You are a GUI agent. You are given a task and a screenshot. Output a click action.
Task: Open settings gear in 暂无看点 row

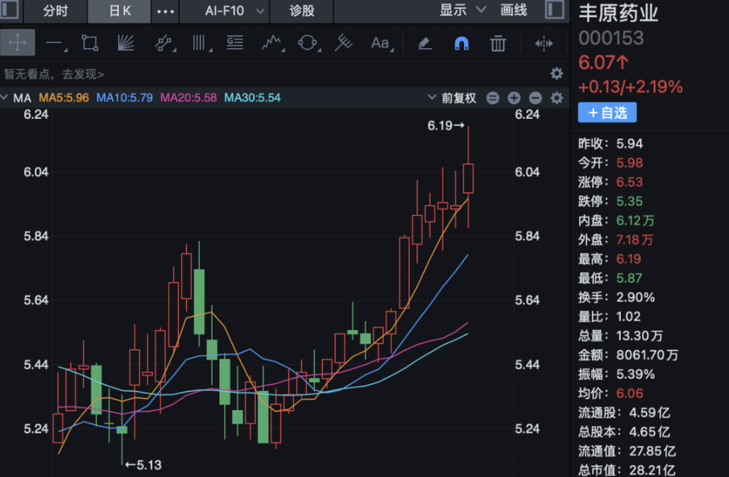tap(557, 73)
